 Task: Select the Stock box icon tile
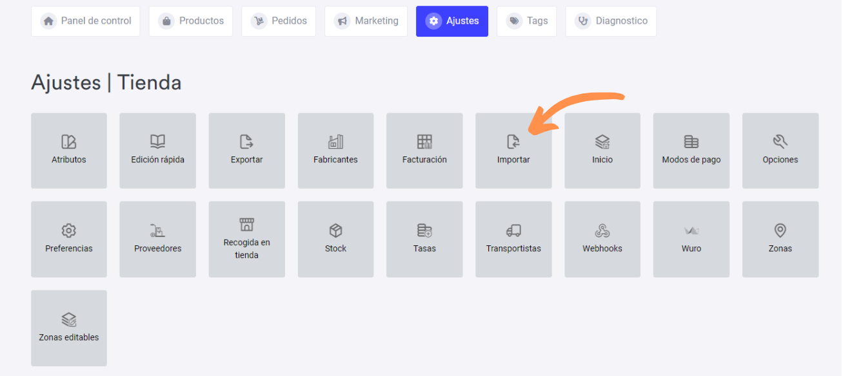(x=335, y=240)
